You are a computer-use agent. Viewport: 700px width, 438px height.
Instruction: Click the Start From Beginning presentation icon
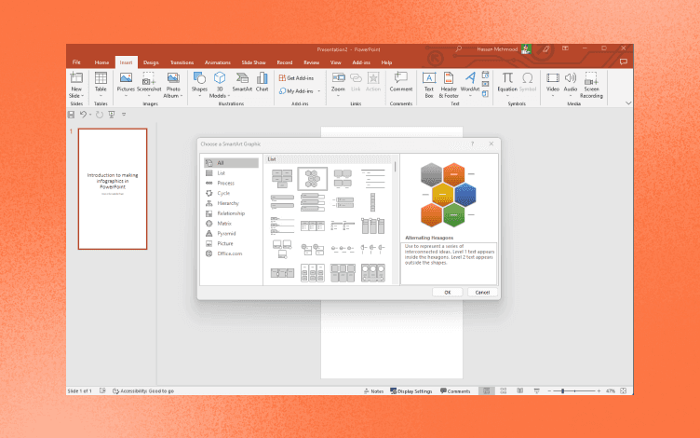[112, 115]
